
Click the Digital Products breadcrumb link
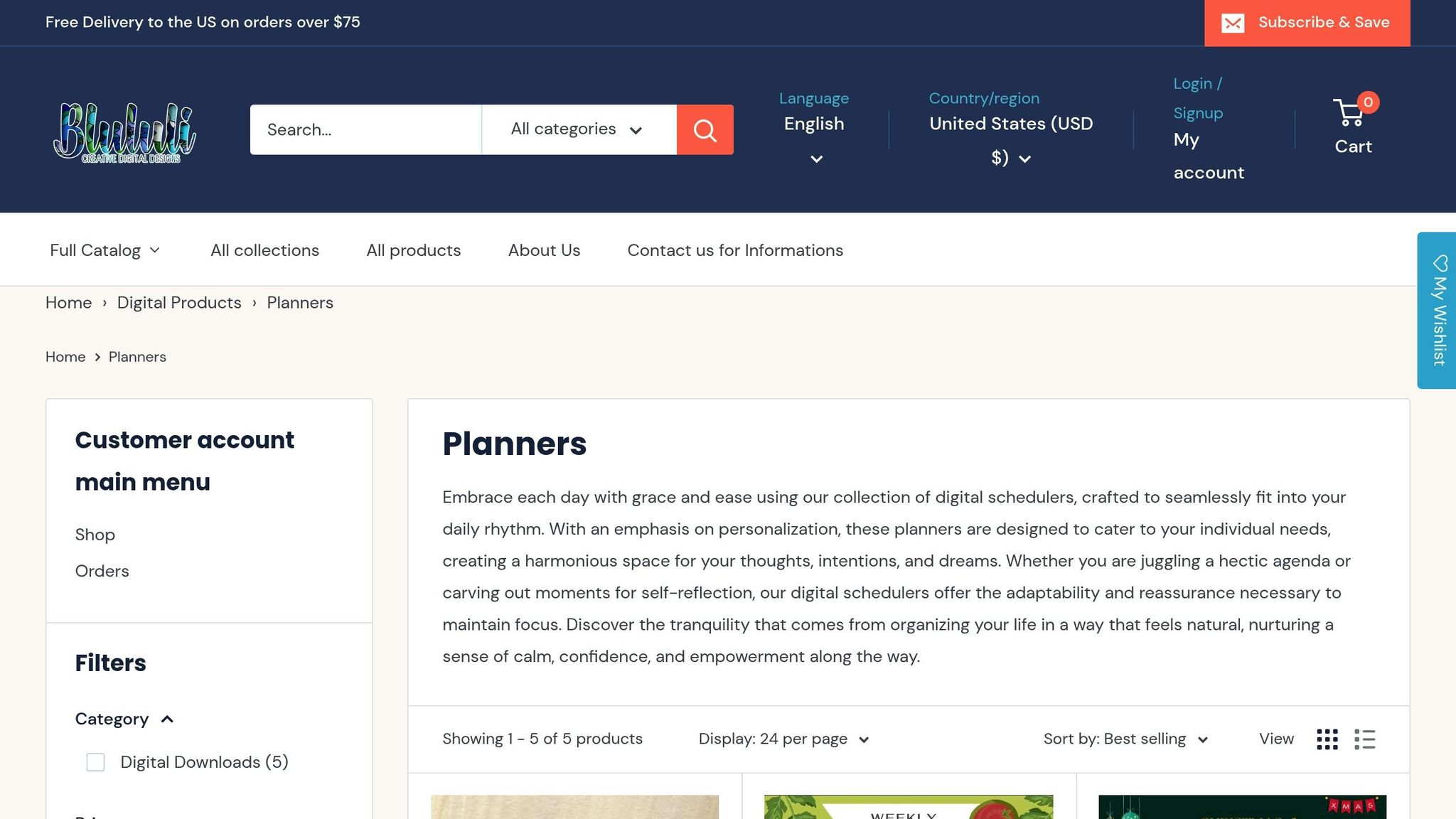pyautogui.click(x=179, y=303)
